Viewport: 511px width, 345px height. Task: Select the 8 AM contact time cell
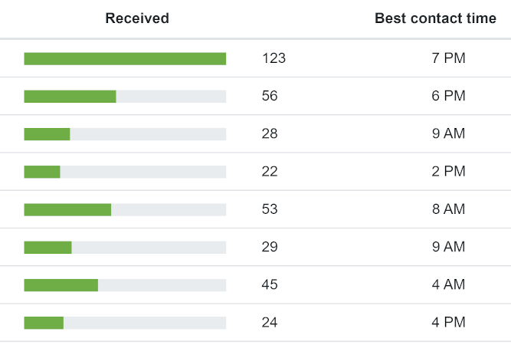448,209
